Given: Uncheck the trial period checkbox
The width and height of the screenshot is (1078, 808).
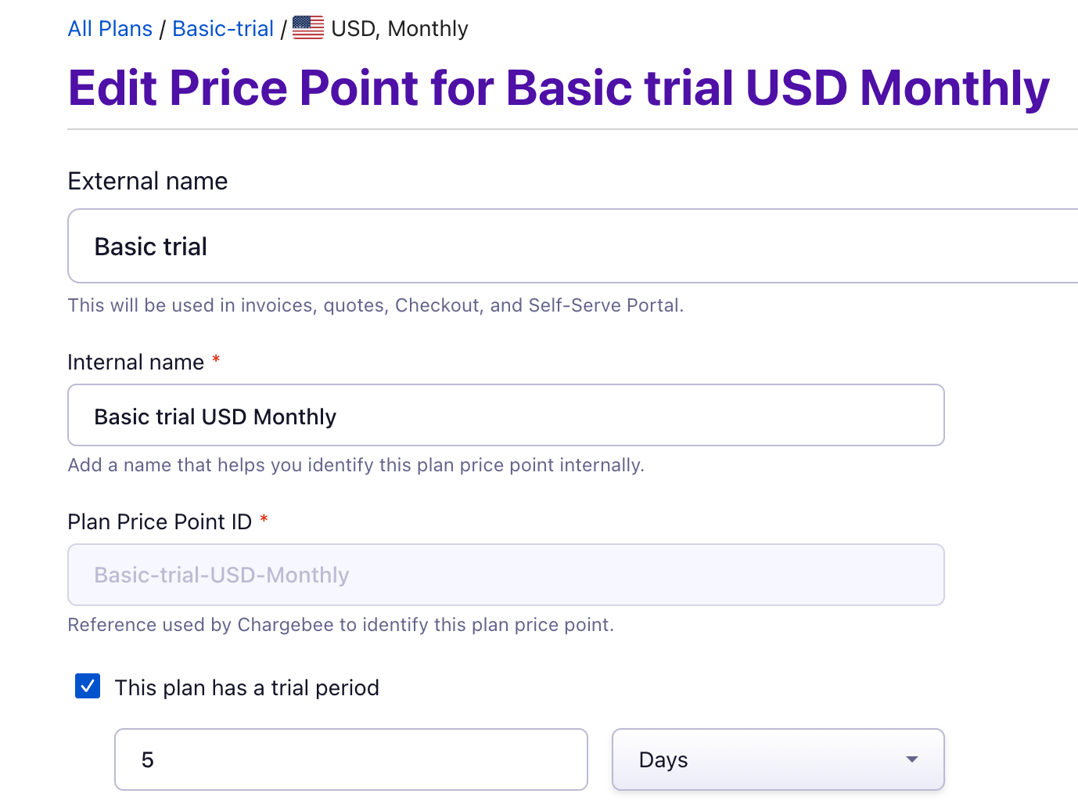Looking at the screenshot, I should coord(88,686).
